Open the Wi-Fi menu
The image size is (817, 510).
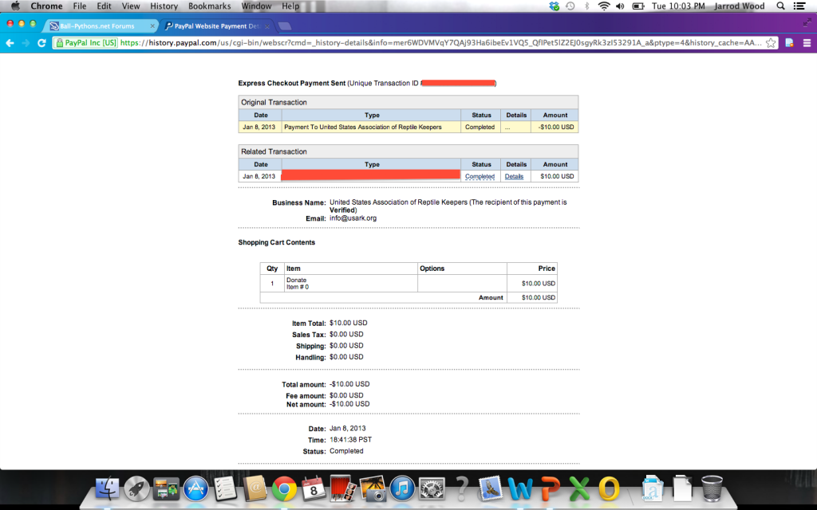click(603, 6)
